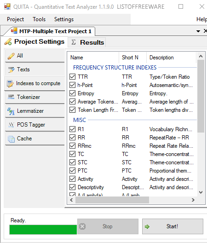Disable the Activity checkbox
Viewport: 207px width, 243px height.
pos(73,179)
